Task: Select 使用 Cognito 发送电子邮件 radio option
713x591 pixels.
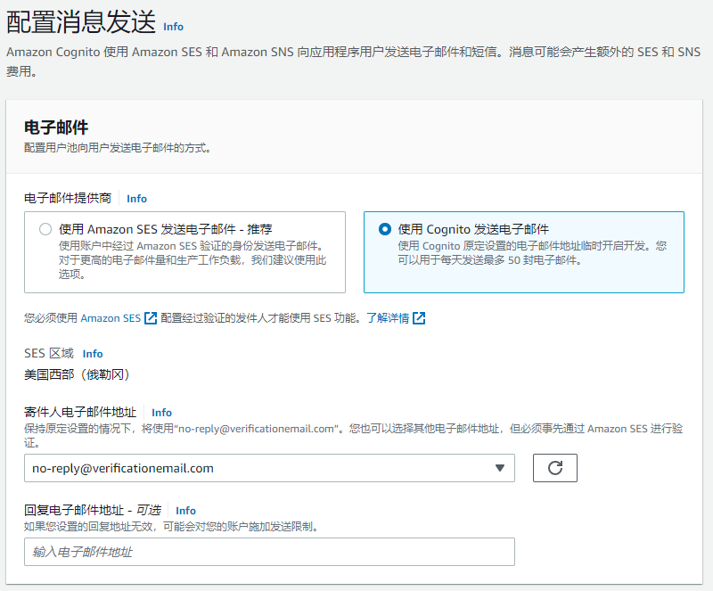Action: point(385,229)
